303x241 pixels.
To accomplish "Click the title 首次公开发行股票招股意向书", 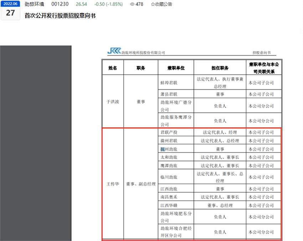I will tap(60, 16).
